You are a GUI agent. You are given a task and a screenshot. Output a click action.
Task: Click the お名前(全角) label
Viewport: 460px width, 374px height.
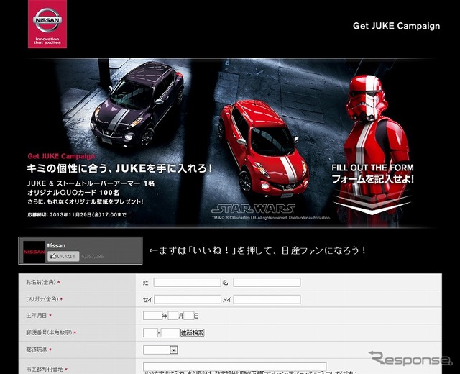point(41,282)
